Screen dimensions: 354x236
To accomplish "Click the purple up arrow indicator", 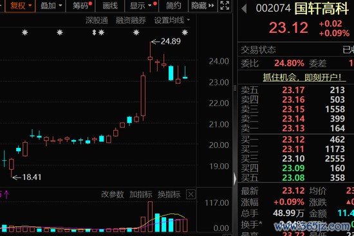I will point(6,194).
